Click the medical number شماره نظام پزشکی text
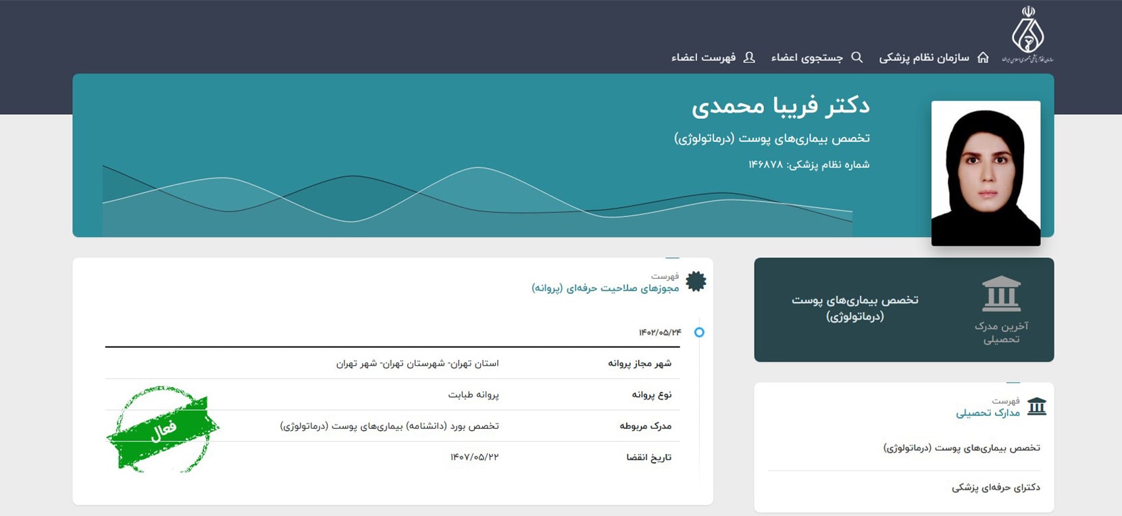Screen dimensions: 1122x516 coord(809,165)
